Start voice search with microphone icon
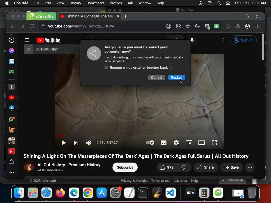This screenshot has height=203, width=271. (192, 40)
